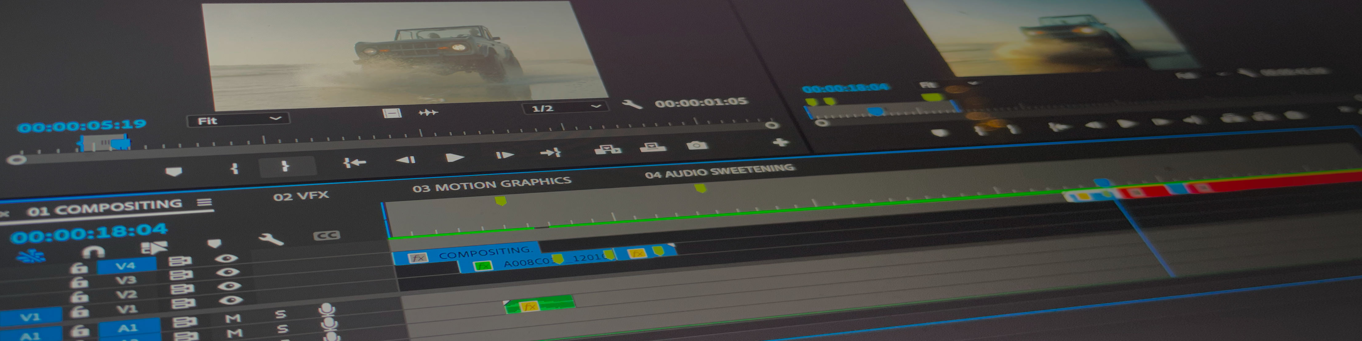The width and height of the screenshot is (1362, 341).
Task: Toggle lock on track V1
Action: coord(79,311)
